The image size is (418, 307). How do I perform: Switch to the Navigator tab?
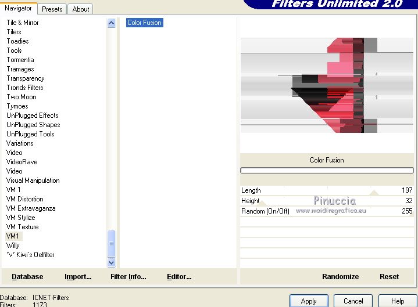tap(18, 9)
